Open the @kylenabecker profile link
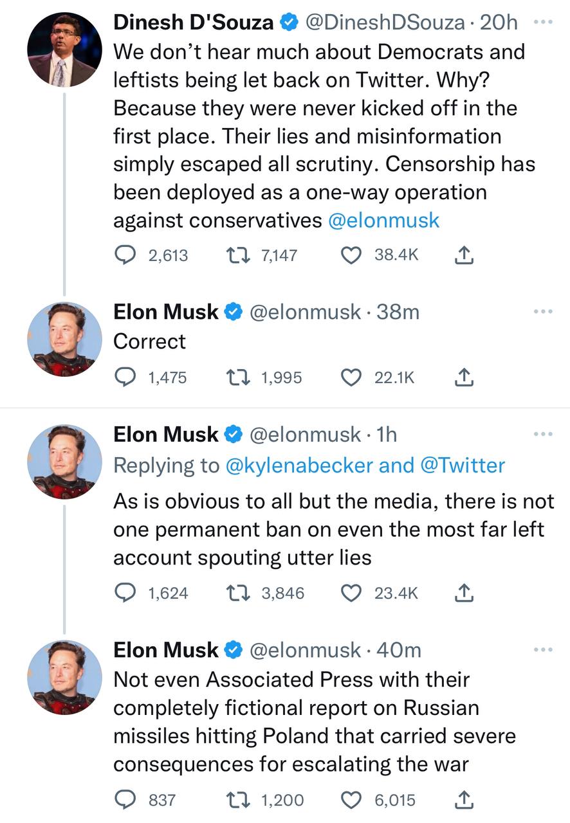570x823 pixels. tap(300, 466)
